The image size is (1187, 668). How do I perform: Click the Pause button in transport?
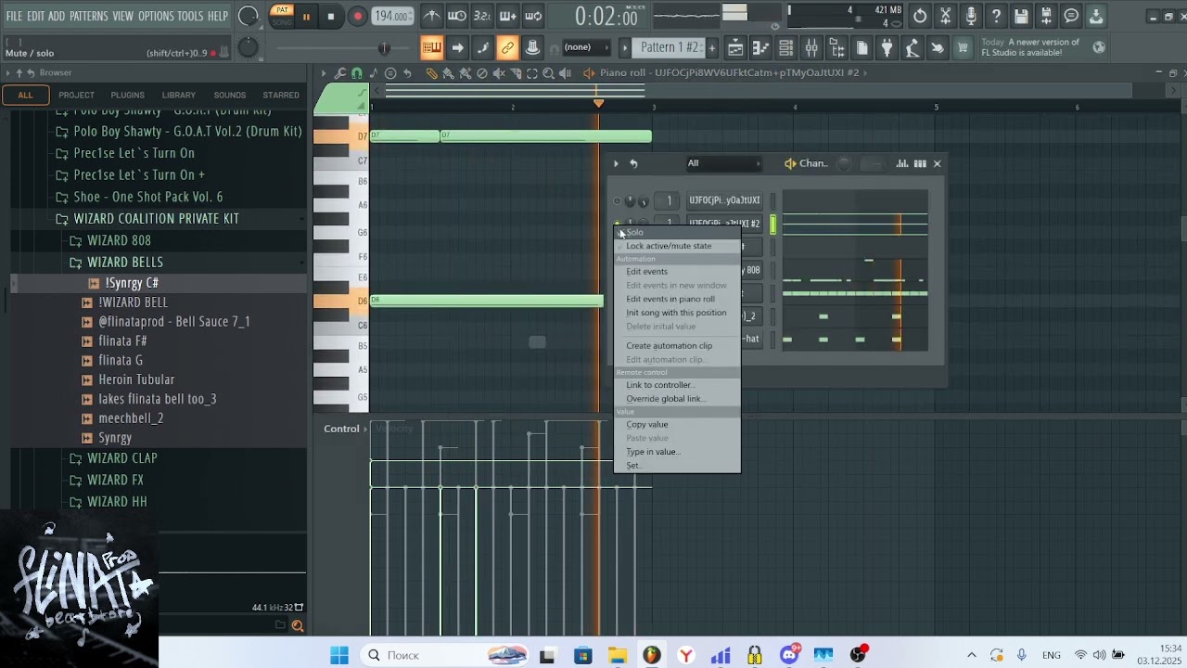pos(306,16)
